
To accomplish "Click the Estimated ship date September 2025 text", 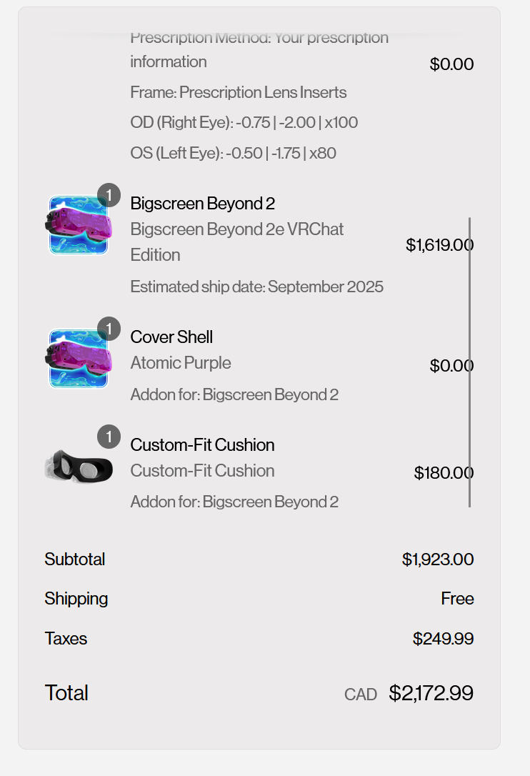I will (x=257, y=287).
